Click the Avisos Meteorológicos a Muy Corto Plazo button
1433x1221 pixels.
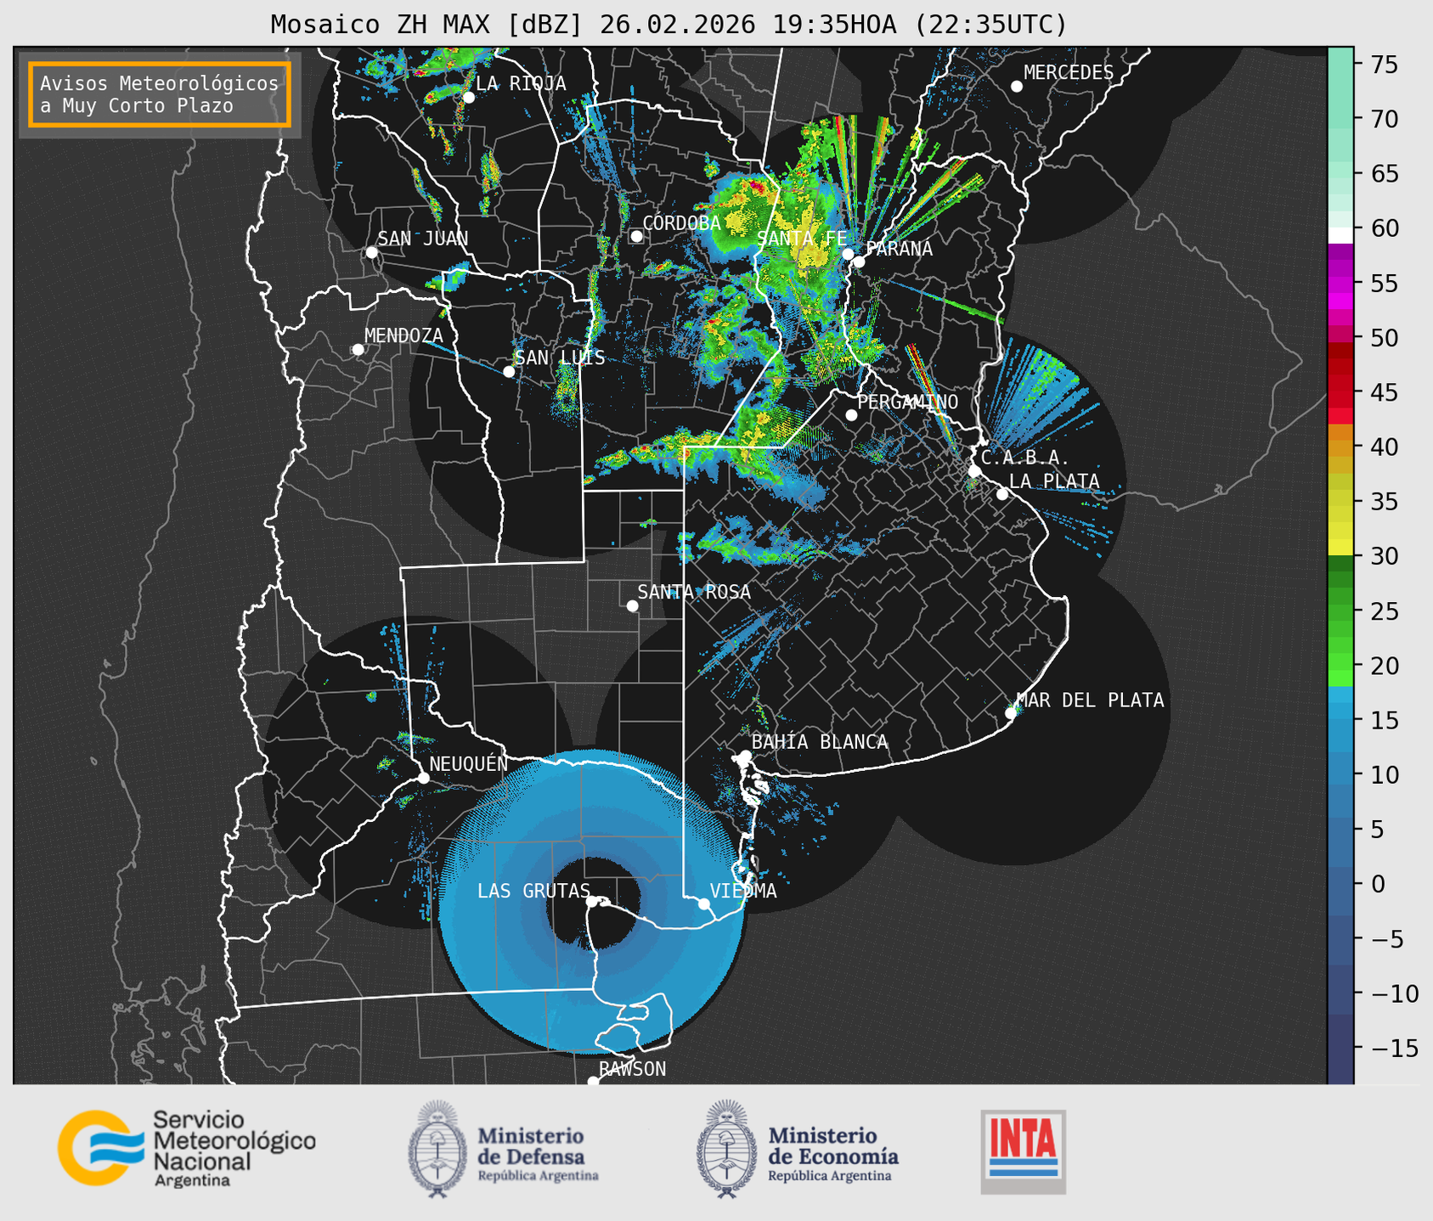point(160,94)
